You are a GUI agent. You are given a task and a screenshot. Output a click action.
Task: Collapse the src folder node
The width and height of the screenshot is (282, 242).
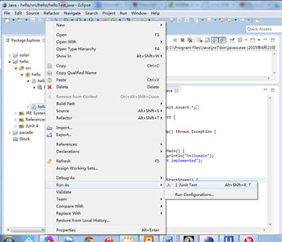(16, 68)
